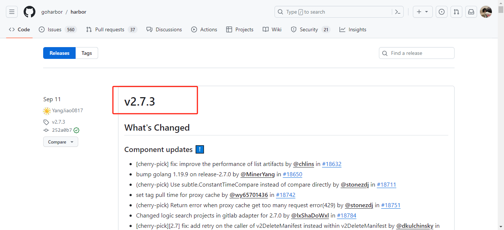Open the command palette icon
Viewport: 504px width, 230px height.
[397, 12]
